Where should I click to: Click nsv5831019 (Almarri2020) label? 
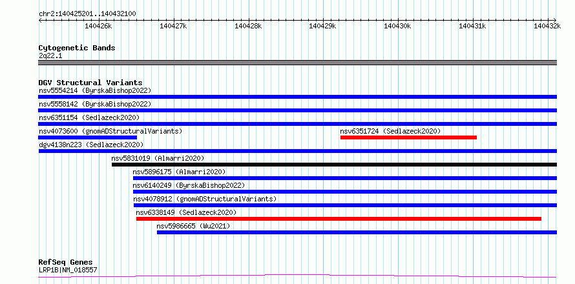point(158,158)
